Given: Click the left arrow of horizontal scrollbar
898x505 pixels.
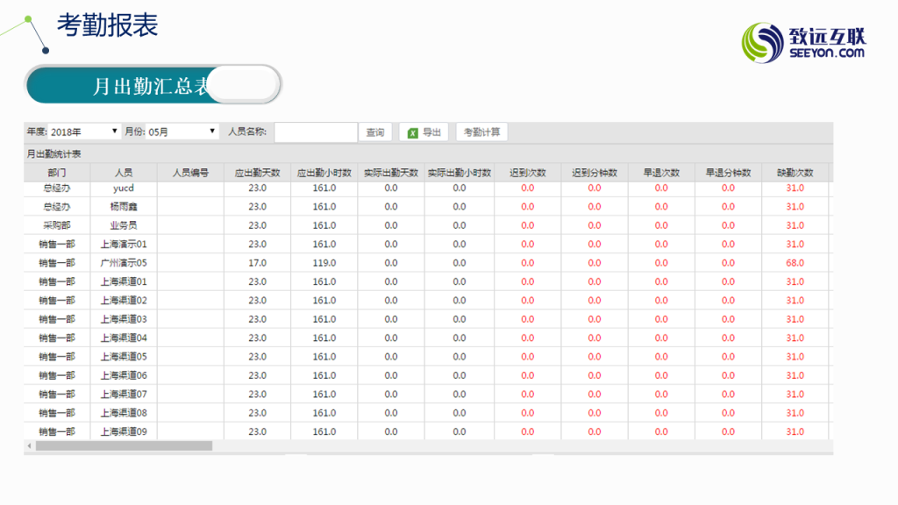Looking at the screenshot, I should (29, 446).
